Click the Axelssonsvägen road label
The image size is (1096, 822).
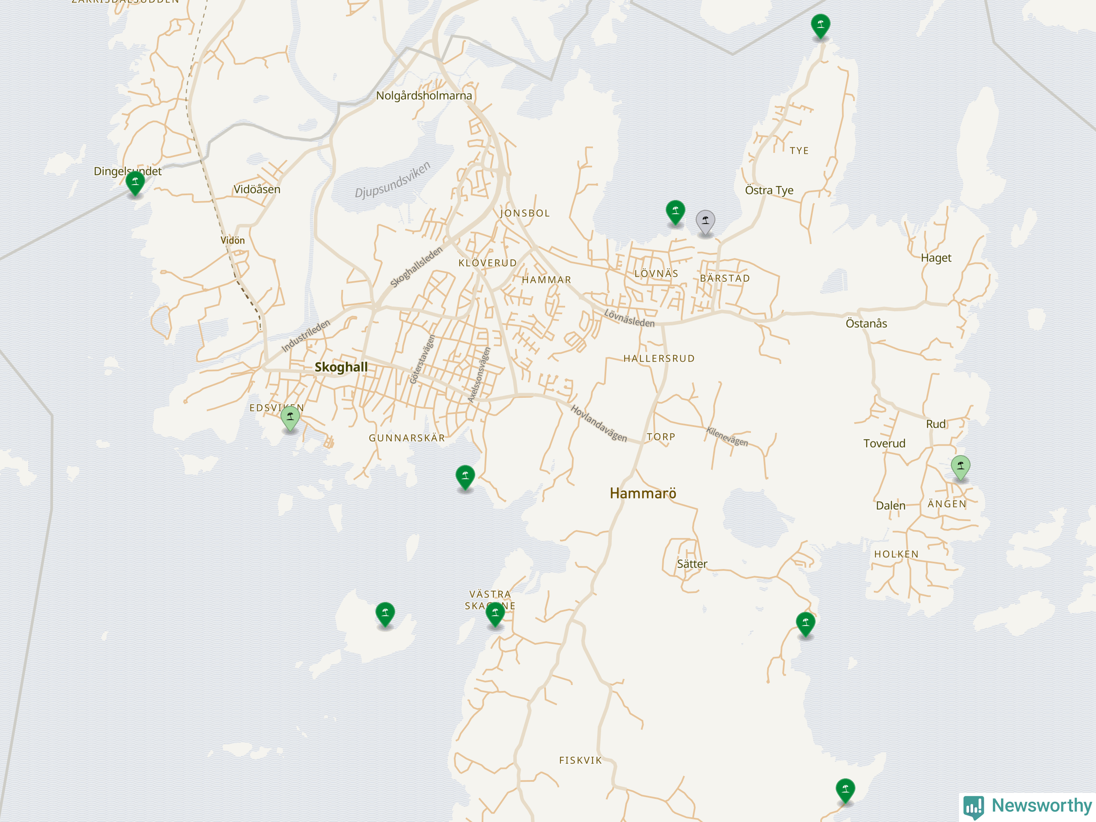479,375
